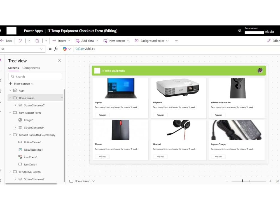Image resolution: width=280 pixels, height=210 pixels.
Task: Open the Add data menu
Action: click(x=87, y=41)
